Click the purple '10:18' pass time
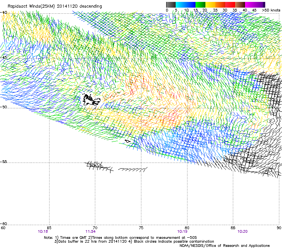This screenshot has height=248, width=282. tap(43, 232)
